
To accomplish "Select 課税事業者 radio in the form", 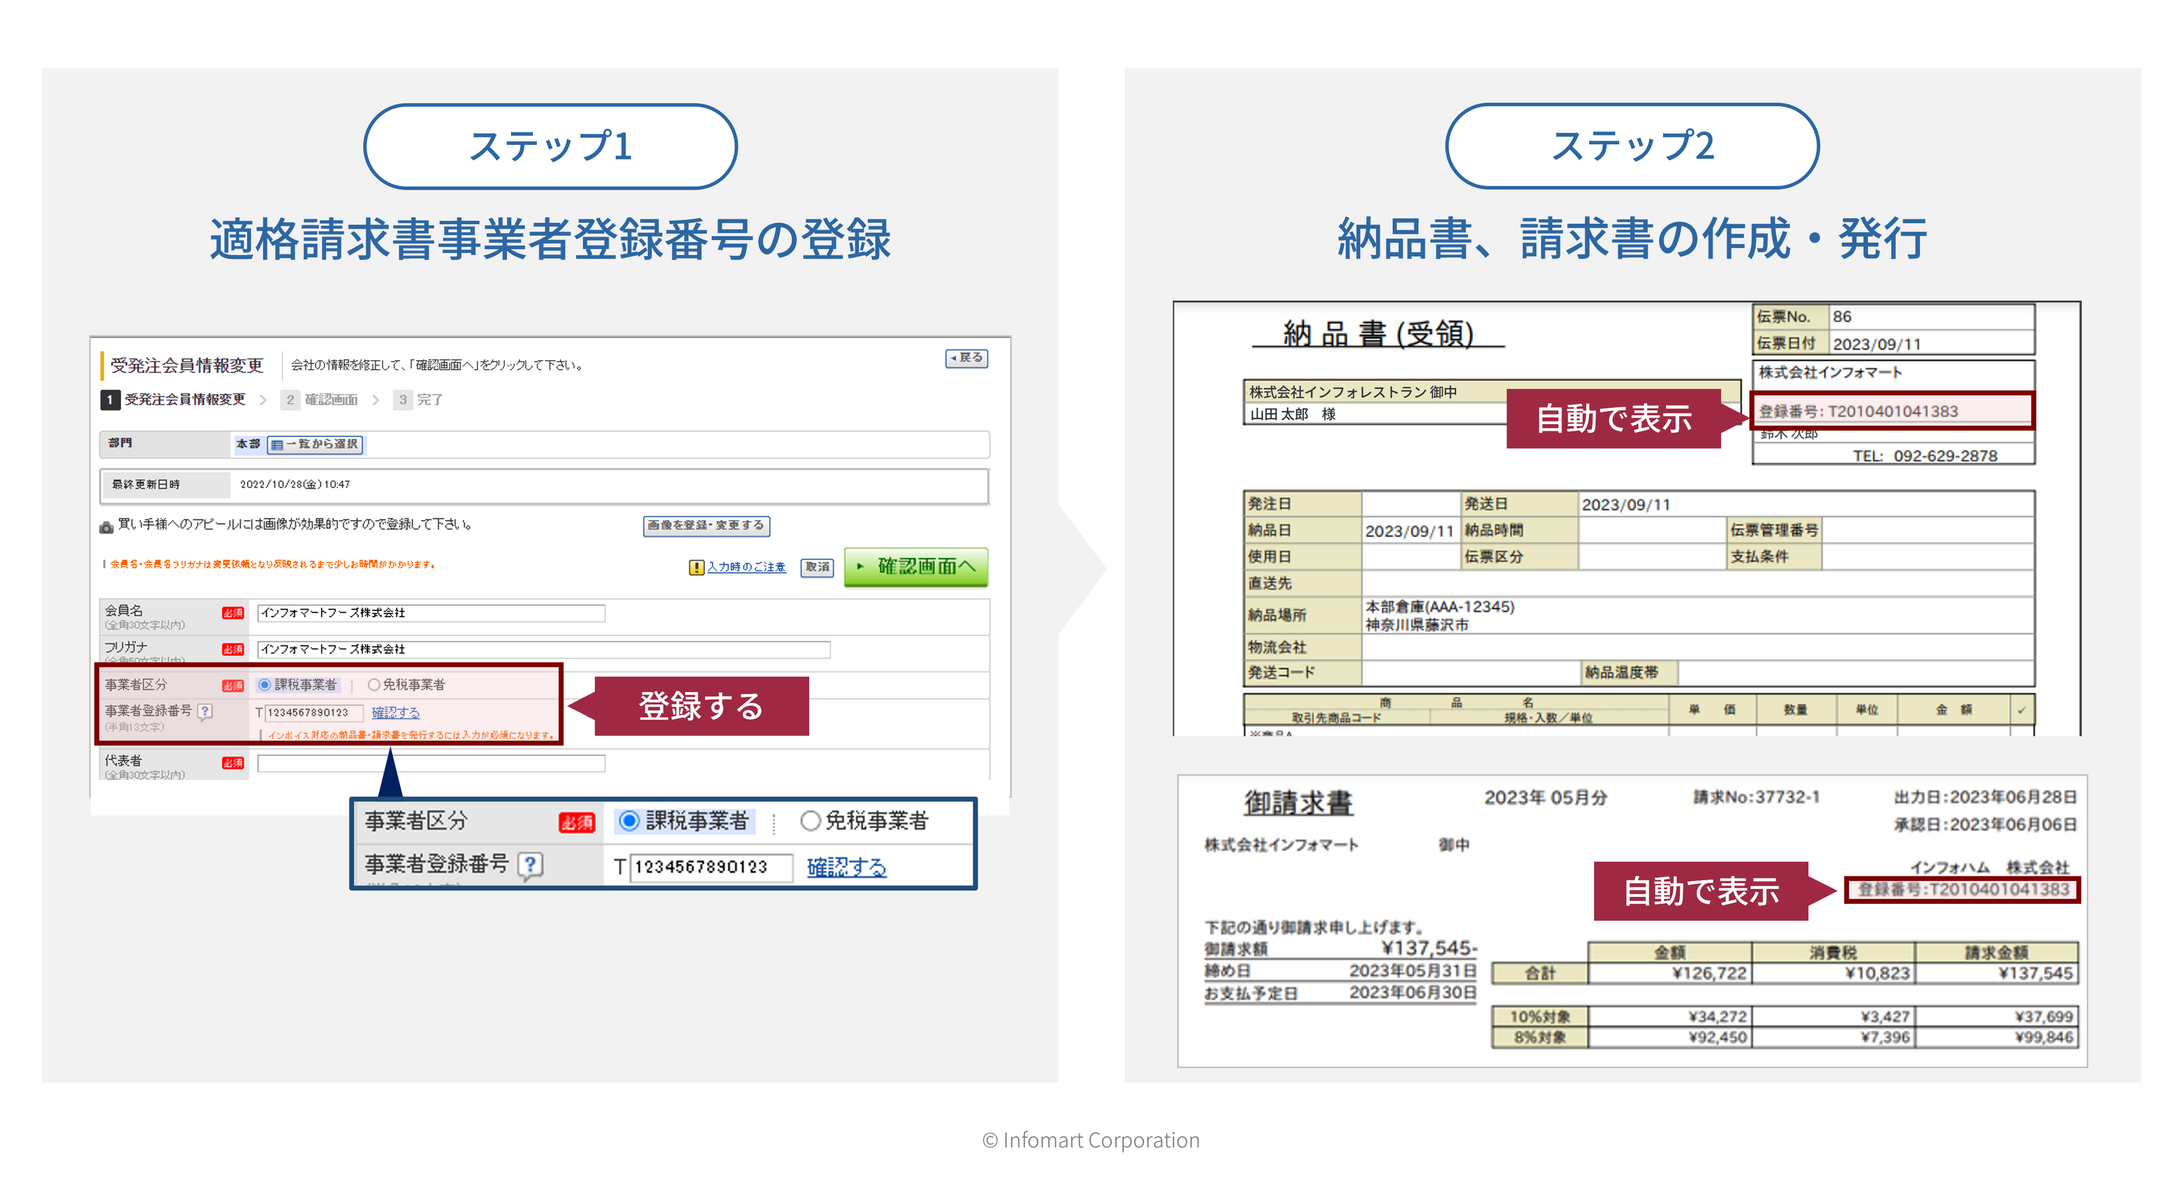I will point(265,684).
